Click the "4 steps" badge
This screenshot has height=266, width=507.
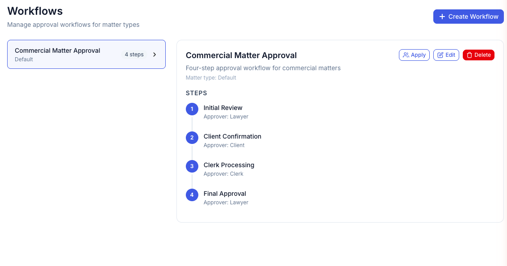click(134, 55)
